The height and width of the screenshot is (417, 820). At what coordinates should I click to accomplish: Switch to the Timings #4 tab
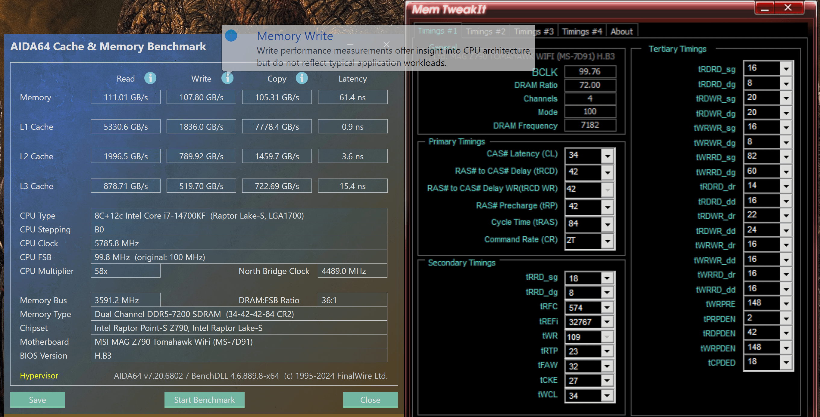click(x=582, y=32)
